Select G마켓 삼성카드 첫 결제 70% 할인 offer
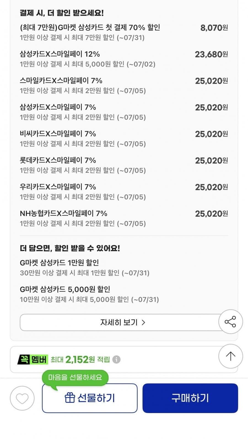Screen dimensions: 248x439 (124, 32)
